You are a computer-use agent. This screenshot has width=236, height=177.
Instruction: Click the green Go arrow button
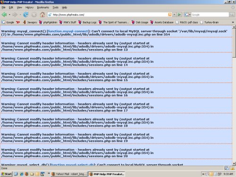[x=179, y=15]
